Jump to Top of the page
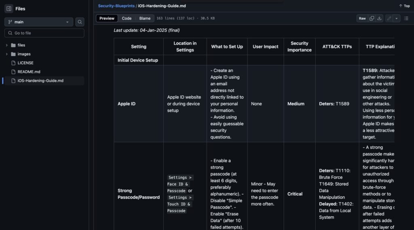 point(404,6)
